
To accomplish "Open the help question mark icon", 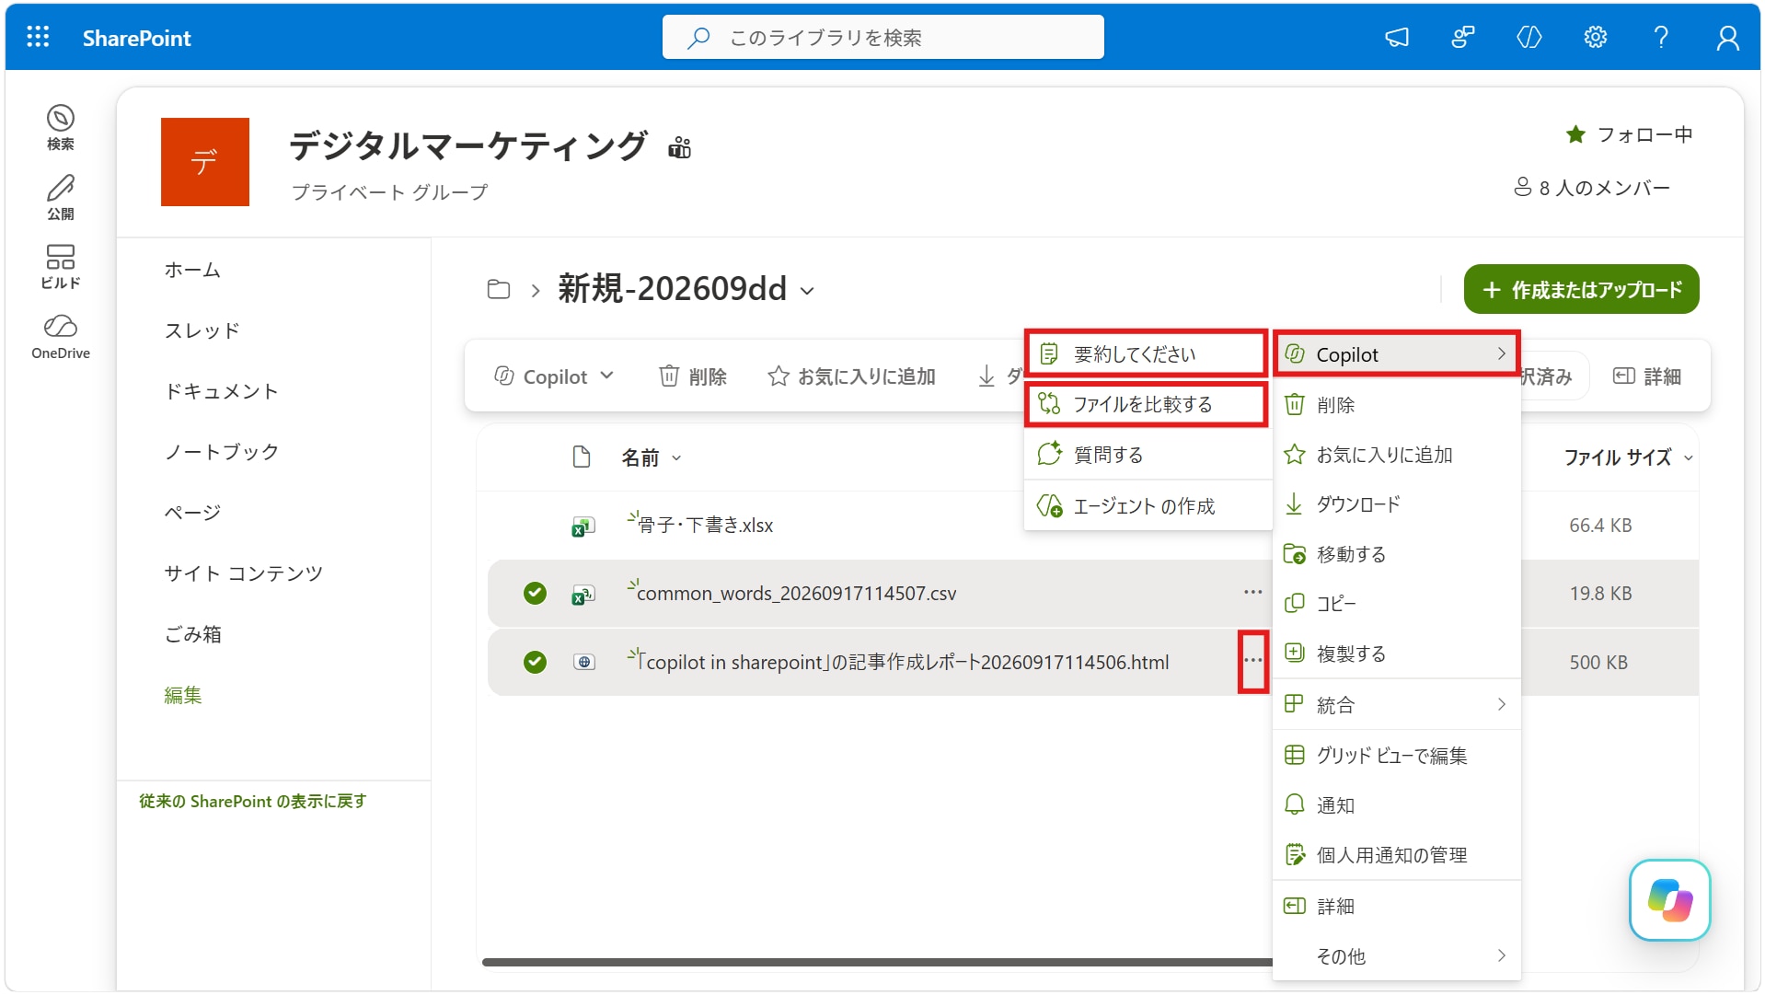I will point(1661,37).
